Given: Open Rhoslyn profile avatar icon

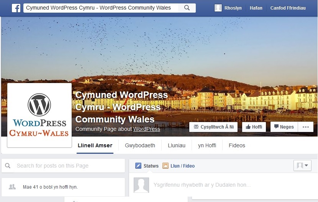Looking at the screenshot, I should point(218,8).
